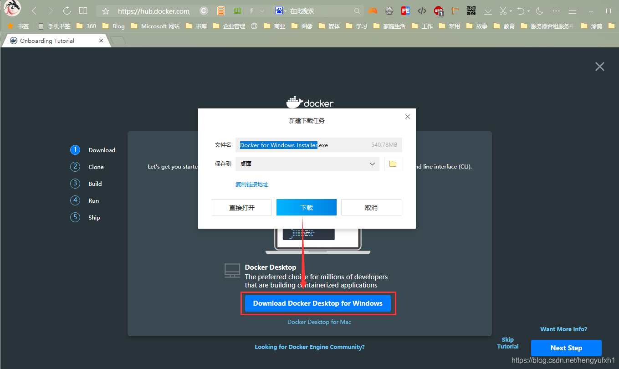Open the ABP ad blocker icon

(439, 11)
